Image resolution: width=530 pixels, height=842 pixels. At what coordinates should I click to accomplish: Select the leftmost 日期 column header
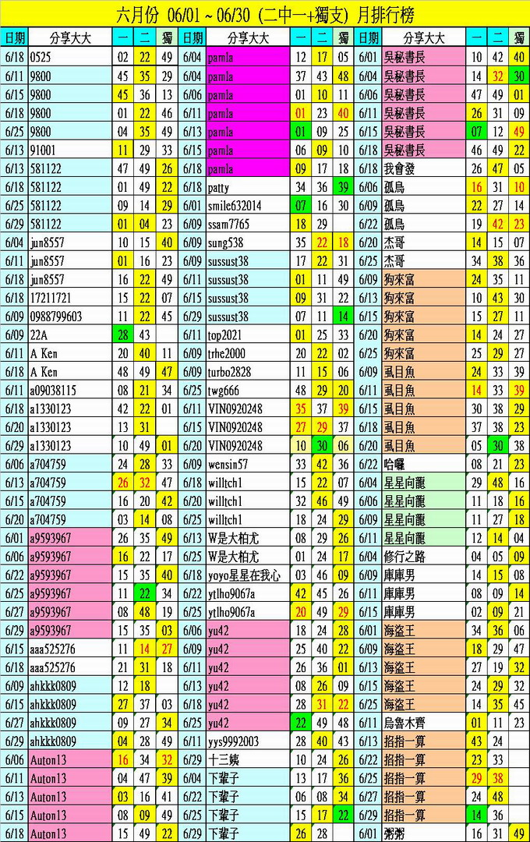[x=14, y=37]
